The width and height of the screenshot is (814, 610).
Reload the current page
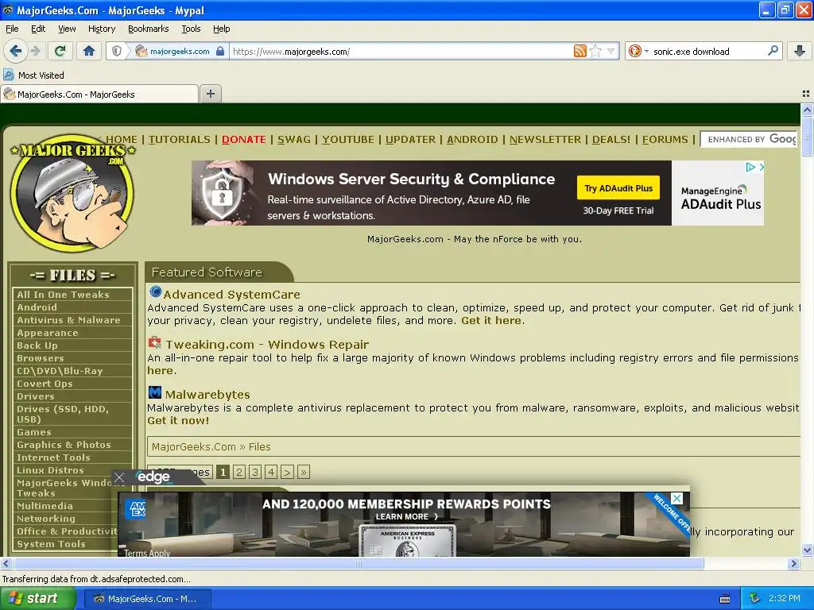[60, 51]
